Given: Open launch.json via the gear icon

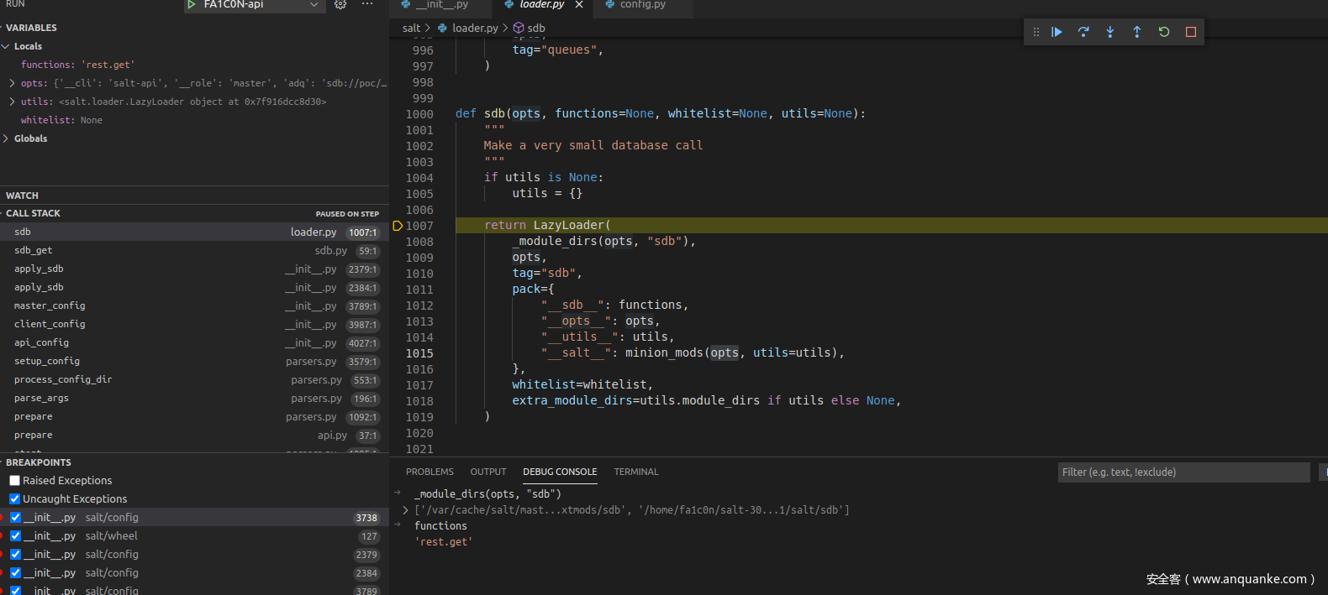Looking at the screenshot, I should 340,5.
